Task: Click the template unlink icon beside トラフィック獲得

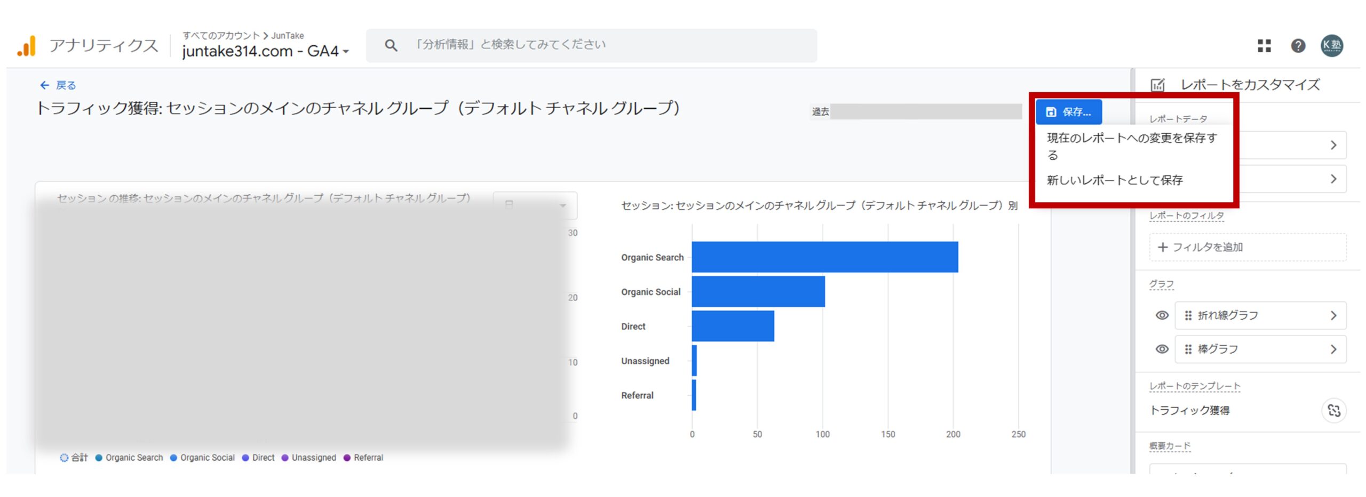Action: pyautogui.click(x=1335, y=411)
